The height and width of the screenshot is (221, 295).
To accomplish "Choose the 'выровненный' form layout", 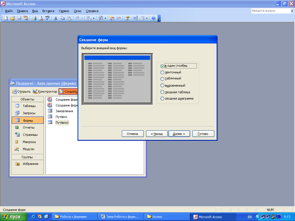I will click(162, 85).
